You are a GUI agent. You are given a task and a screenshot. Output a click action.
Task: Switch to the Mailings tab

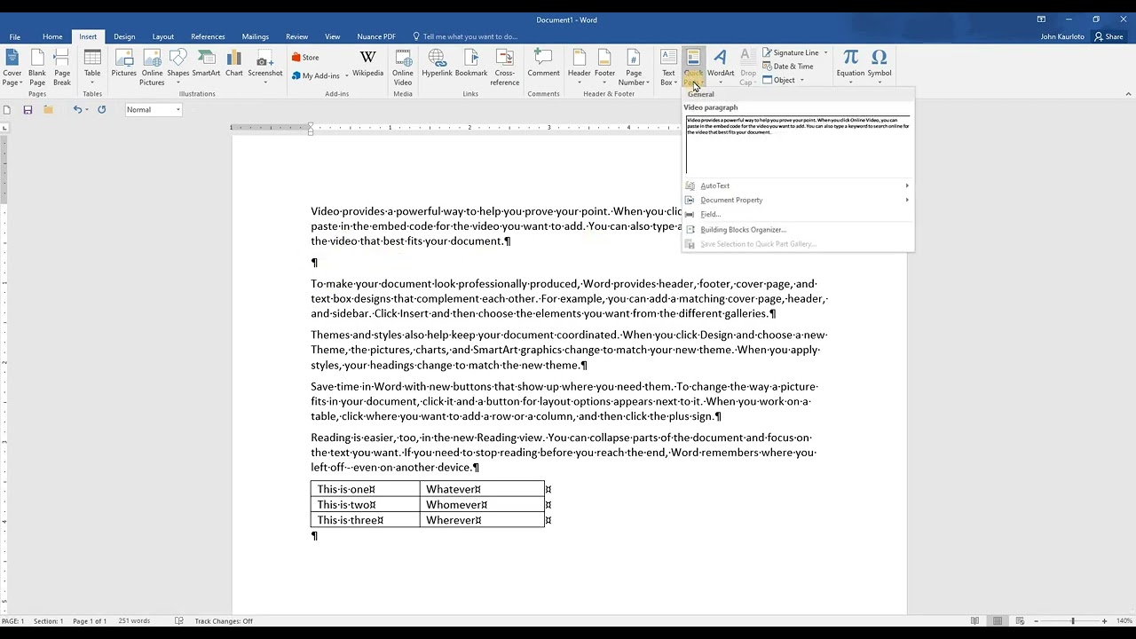pyautogui.click(x=256, y=36)
